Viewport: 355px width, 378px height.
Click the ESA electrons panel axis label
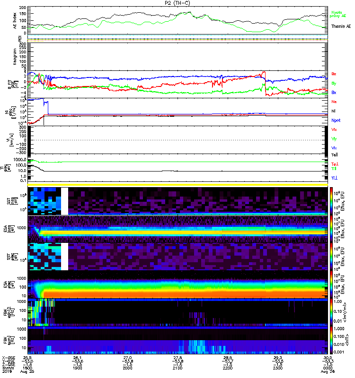pyautogui.click(x=9, y=284)
